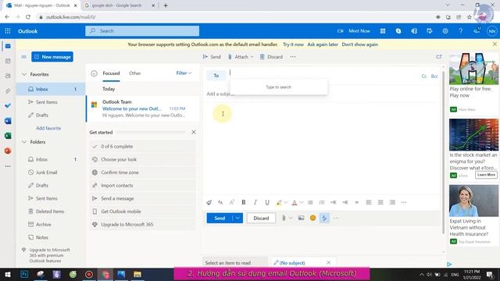Click the Search box
Screen dimensions: 500x281
(142, 31)
